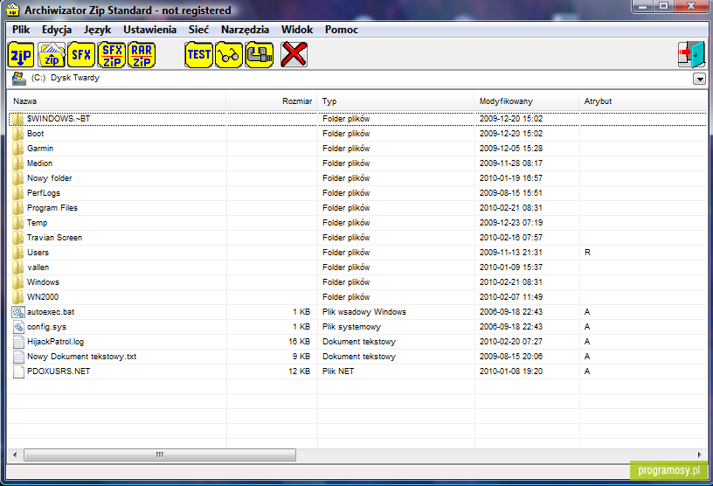
Task: Click the ZIP create archive toolbar icon
Action: (21, 54)
